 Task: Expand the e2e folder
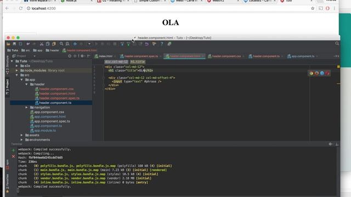click(x=17, y=66)
